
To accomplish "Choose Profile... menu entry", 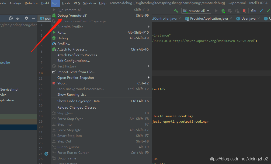I will point(102,44).
